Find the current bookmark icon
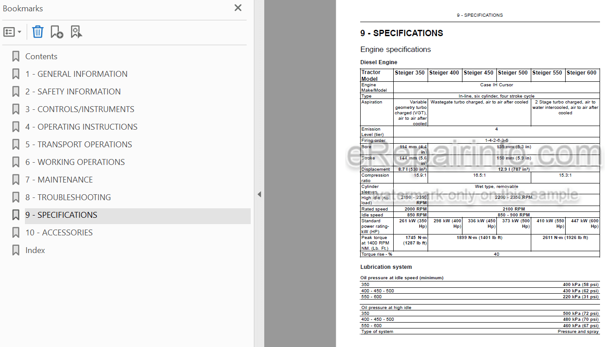The width and height of the screenshot is (605, 347). point(76,32)
